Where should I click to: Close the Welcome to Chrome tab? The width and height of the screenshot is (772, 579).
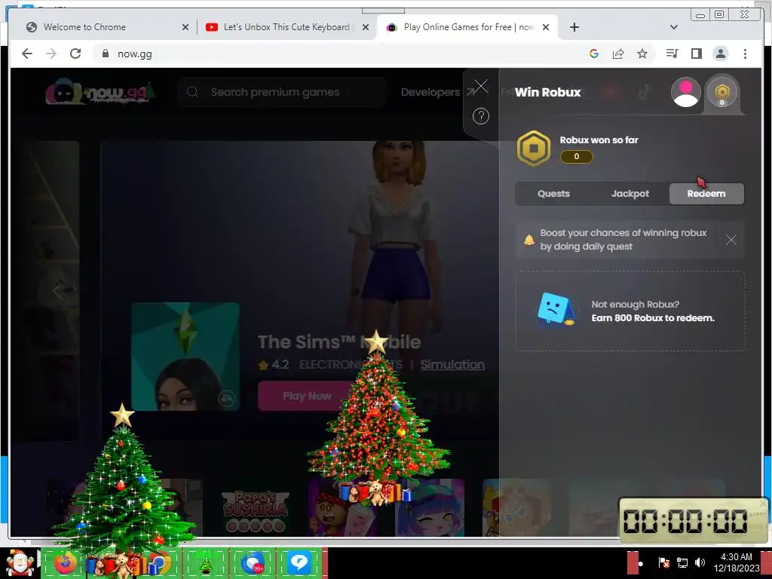[x=185, y=28]
